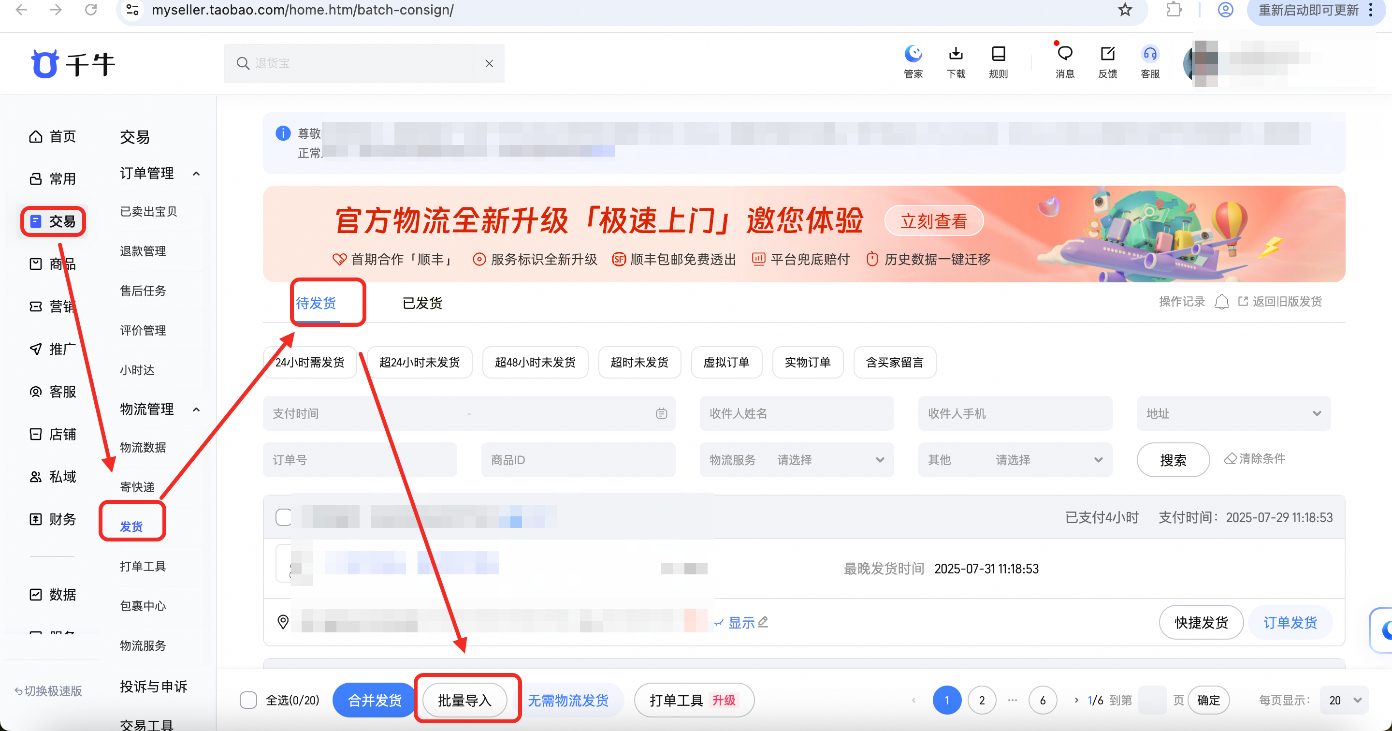Open 店铺 in the sidebar
The height and width of the screenshot is (731, 1392).
click(x=52, y=434)
